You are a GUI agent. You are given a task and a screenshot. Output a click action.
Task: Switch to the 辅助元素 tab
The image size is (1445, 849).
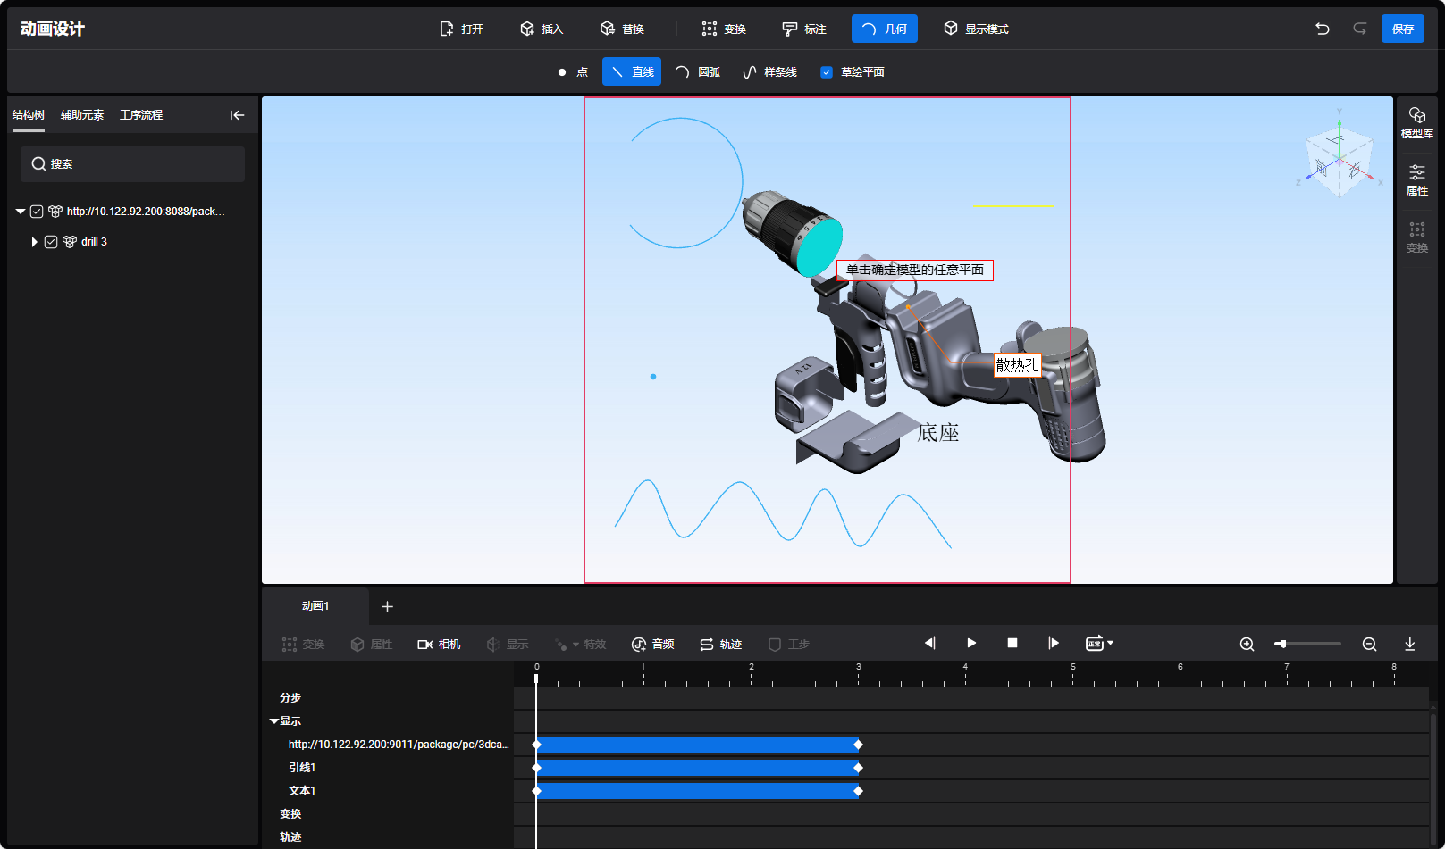(x=82, y=115)
